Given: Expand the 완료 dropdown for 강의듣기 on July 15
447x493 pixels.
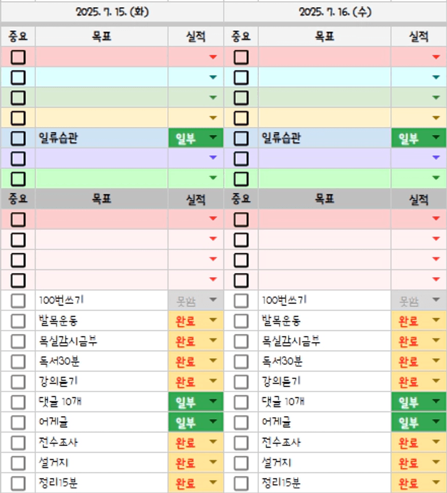Looking at the screenshot, I should pyautogui.click(x=213, y=382).
